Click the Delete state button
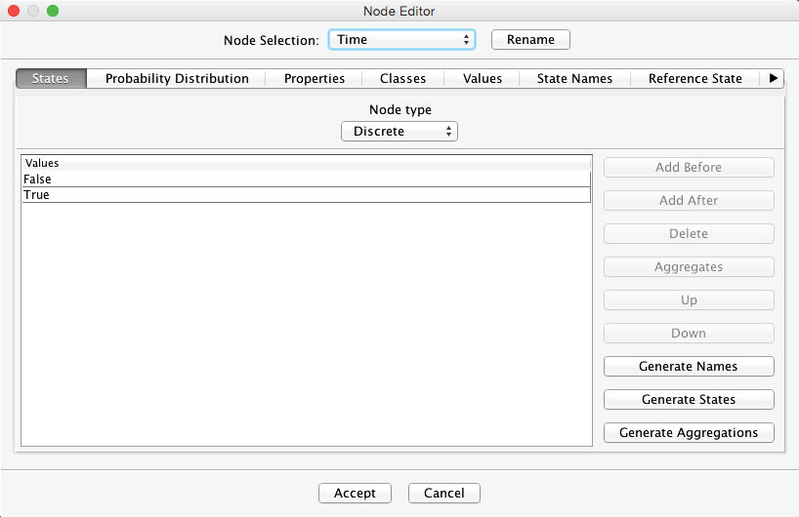The image size is (799, 517). point(689,233)
